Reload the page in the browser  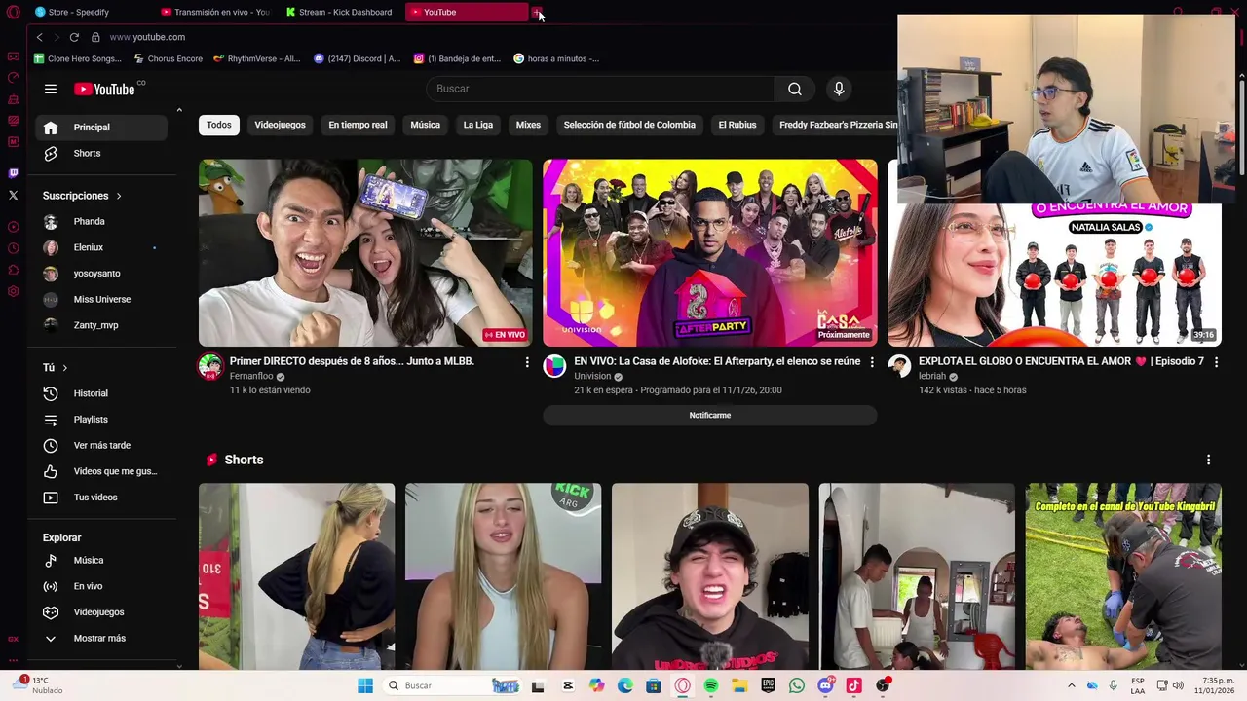[x=74, y=37]
